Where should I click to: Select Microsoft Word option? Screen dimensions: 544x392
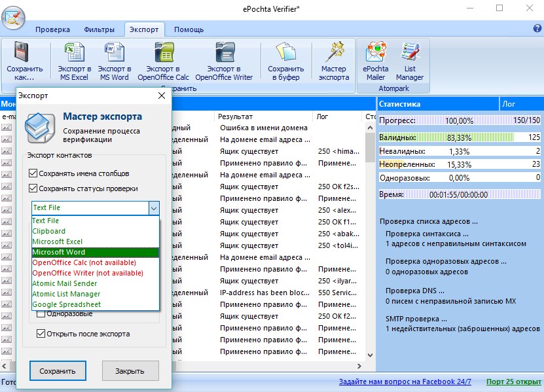tap(96, 252)
